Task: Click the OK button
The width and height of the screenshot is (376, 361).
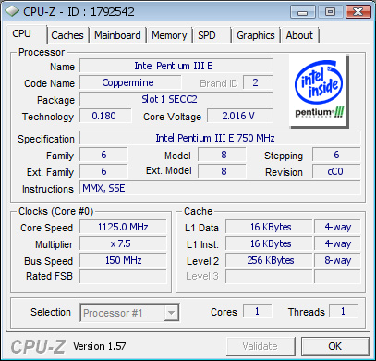Action: [335, 346]
